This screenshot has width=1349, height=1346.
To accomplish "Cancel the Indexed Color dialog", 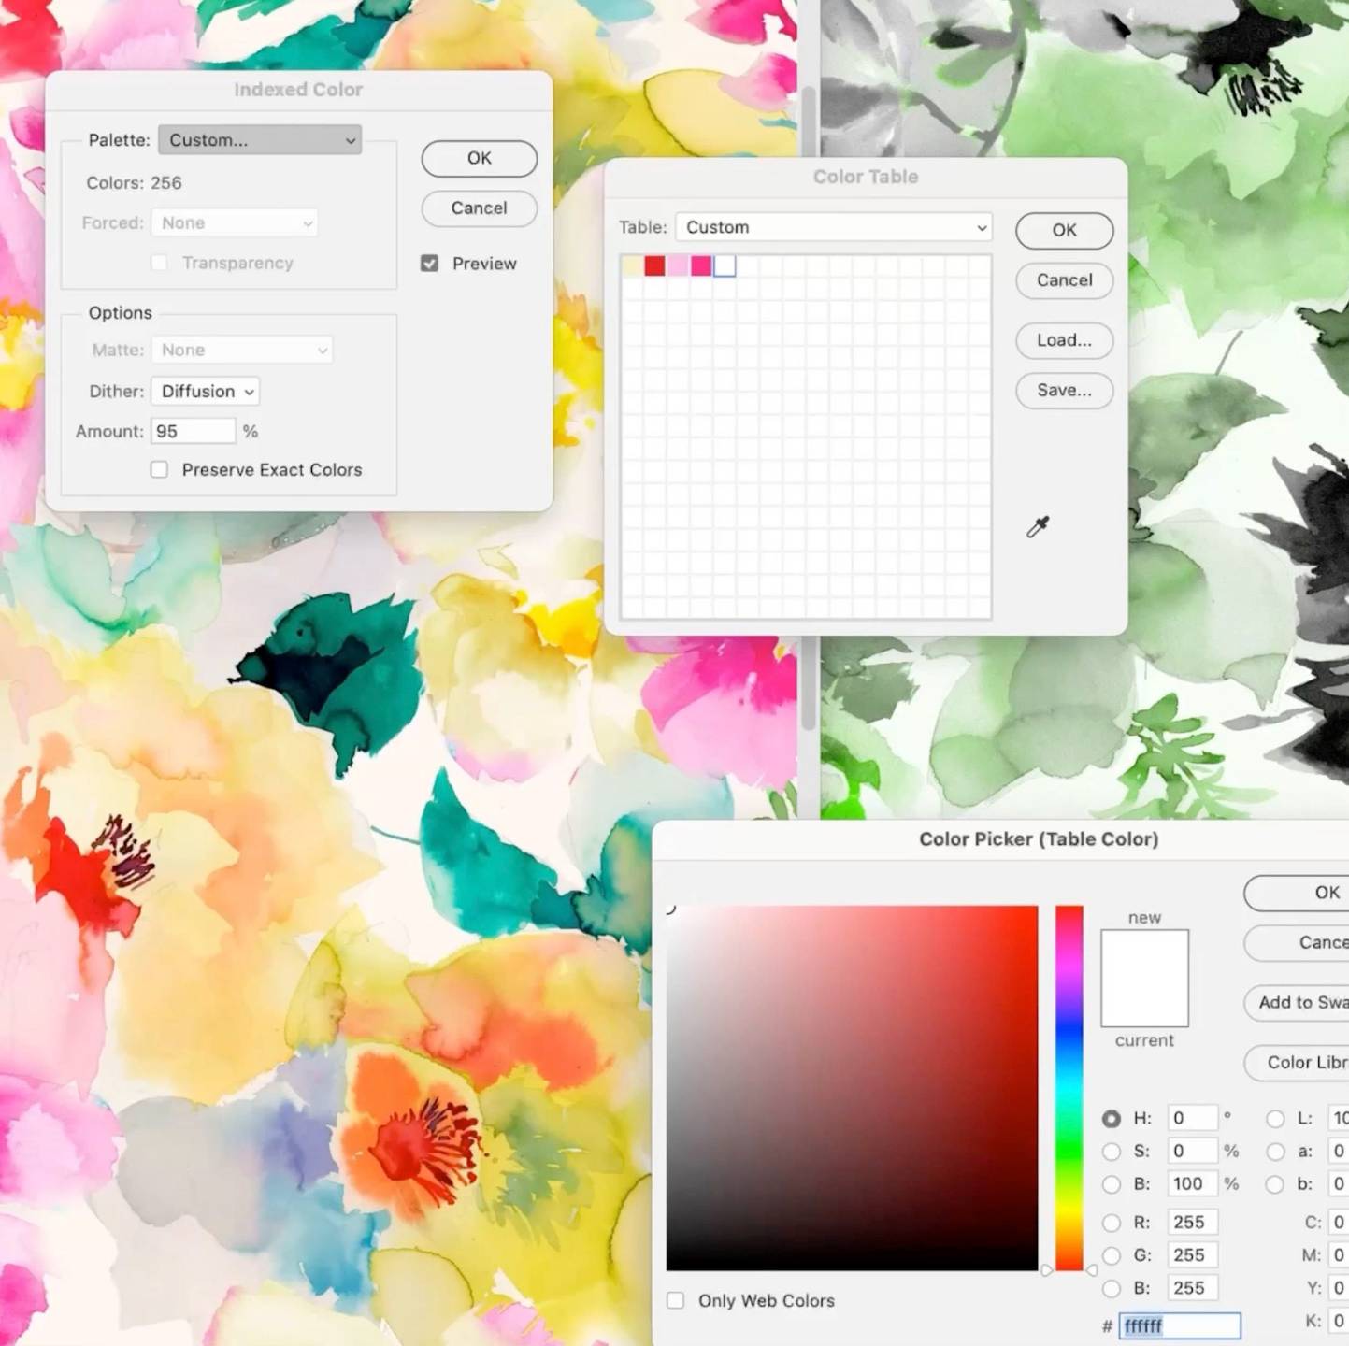I will (480, 208).
